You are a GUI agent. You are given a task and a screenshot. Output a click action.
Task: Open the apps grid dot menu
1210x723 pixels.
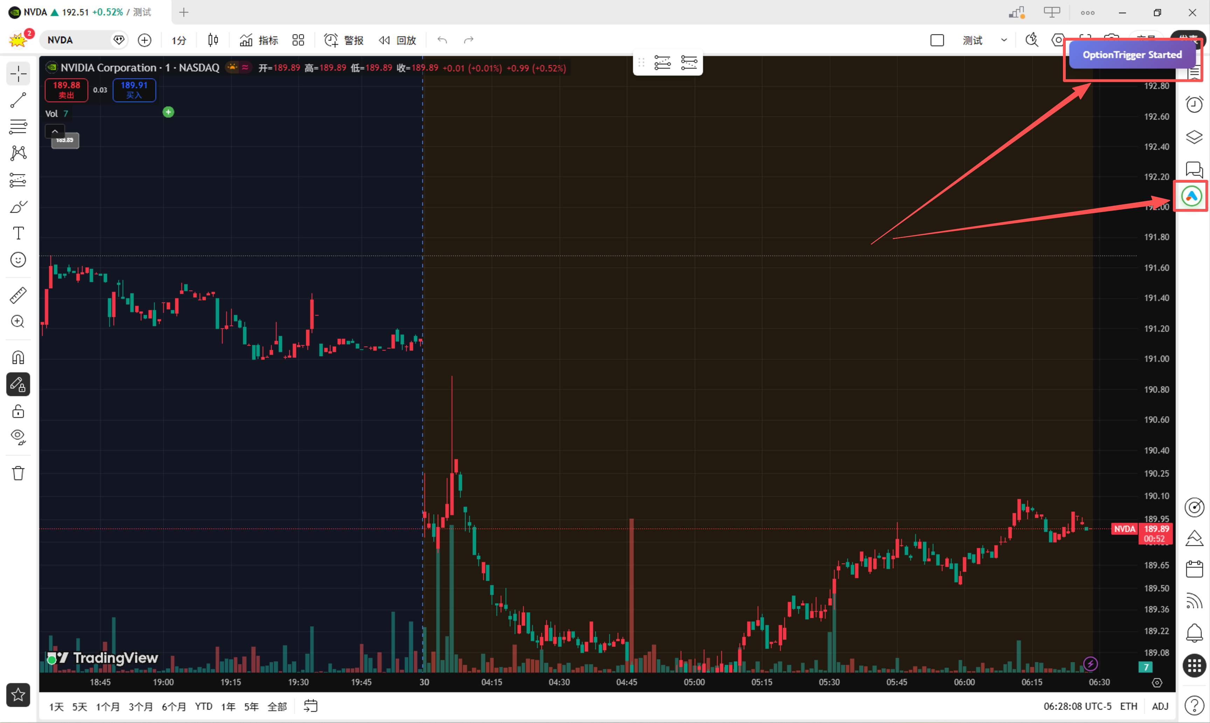(1194, 666)
